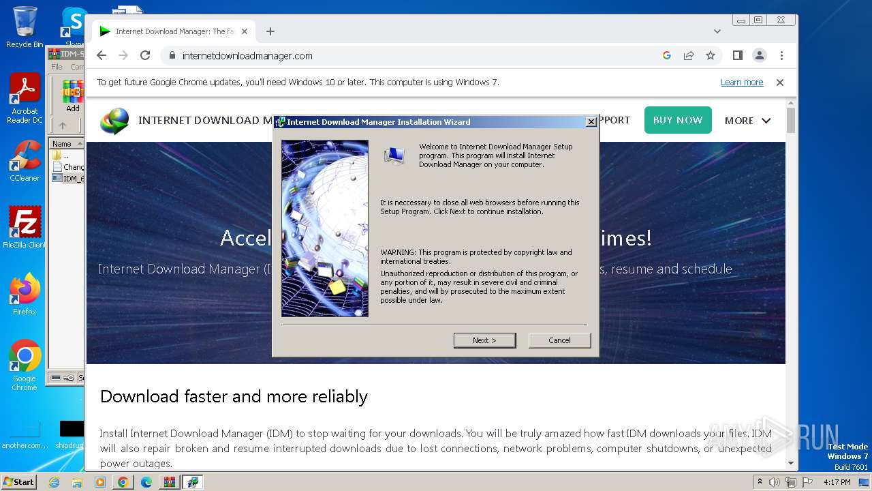
Task: Open Google icon in address bar
Action: click(x=667, y=56)
